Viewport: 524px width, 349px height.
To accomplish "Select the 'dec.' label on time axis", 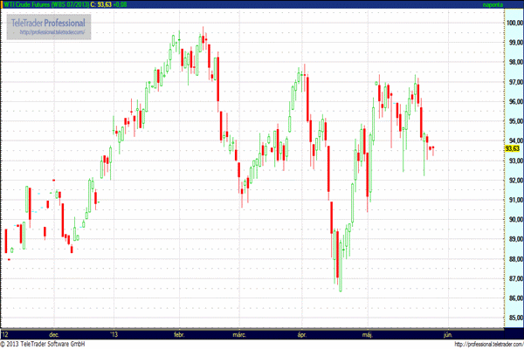I will pyautogui.click(x=53, y=333).
